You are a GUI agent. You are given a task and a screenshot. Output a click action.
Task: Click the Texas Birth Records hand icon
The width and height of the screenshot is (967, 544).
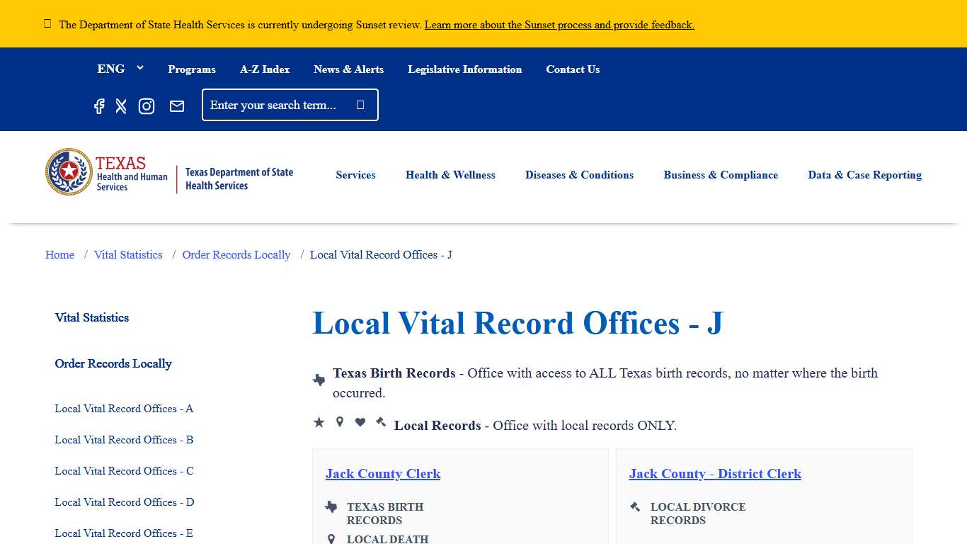click(319, 380)
